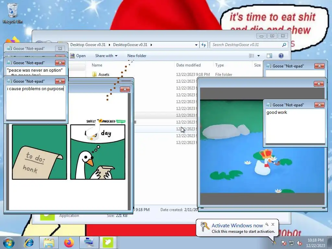Close the goose comic image window
332x249 pixels.
tap(125, 89)
